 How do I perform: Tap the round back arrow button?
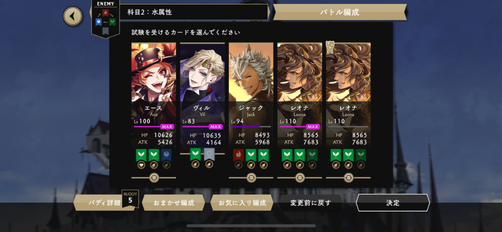(73, 16)
